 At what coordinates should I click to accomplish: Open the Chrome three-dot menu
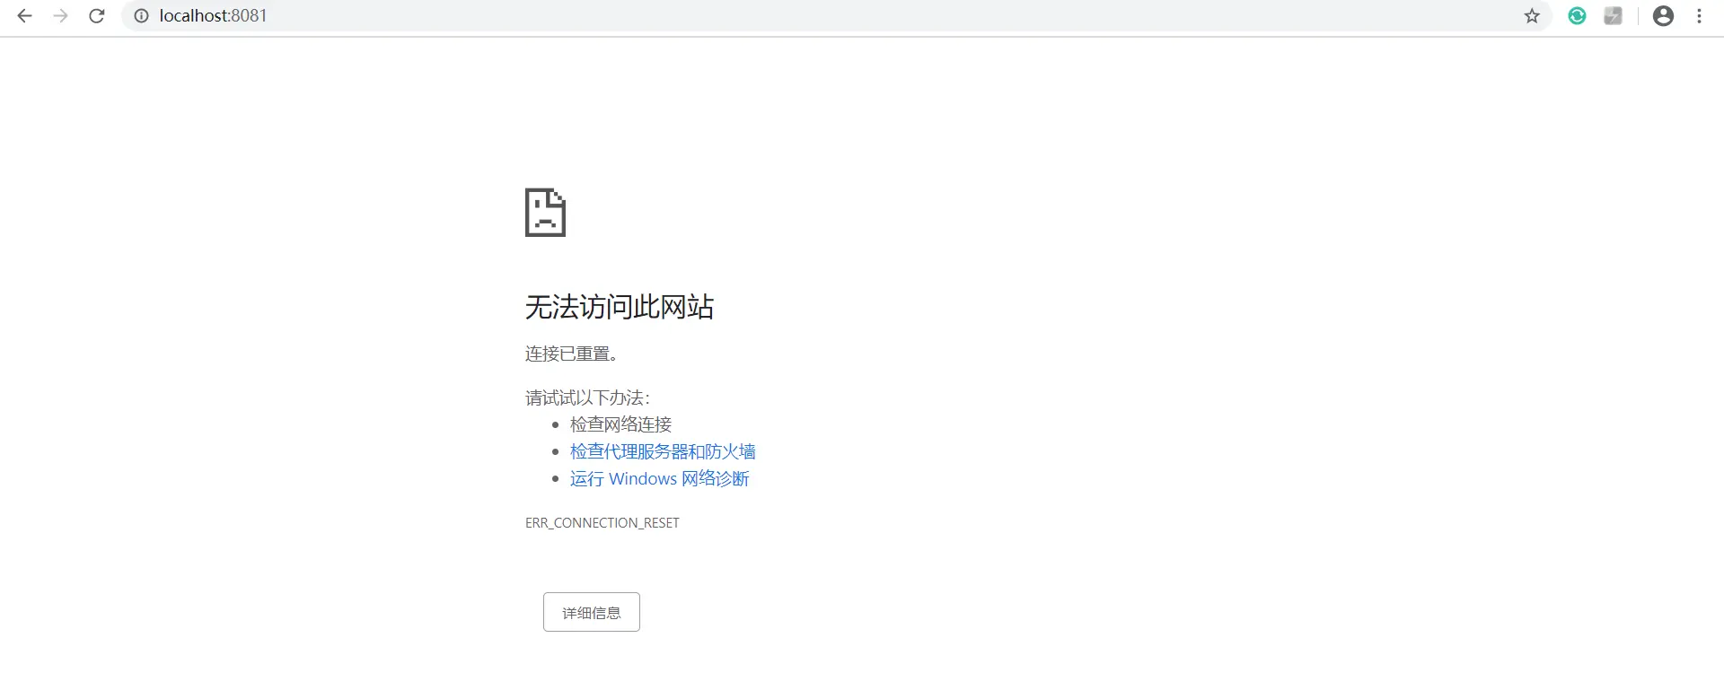[x=1699, y=16]
